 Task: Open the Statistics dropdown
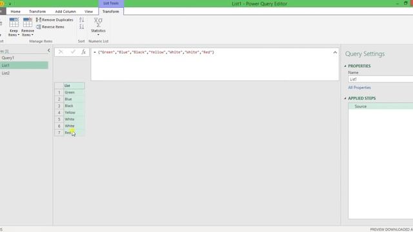coord(98,27)
